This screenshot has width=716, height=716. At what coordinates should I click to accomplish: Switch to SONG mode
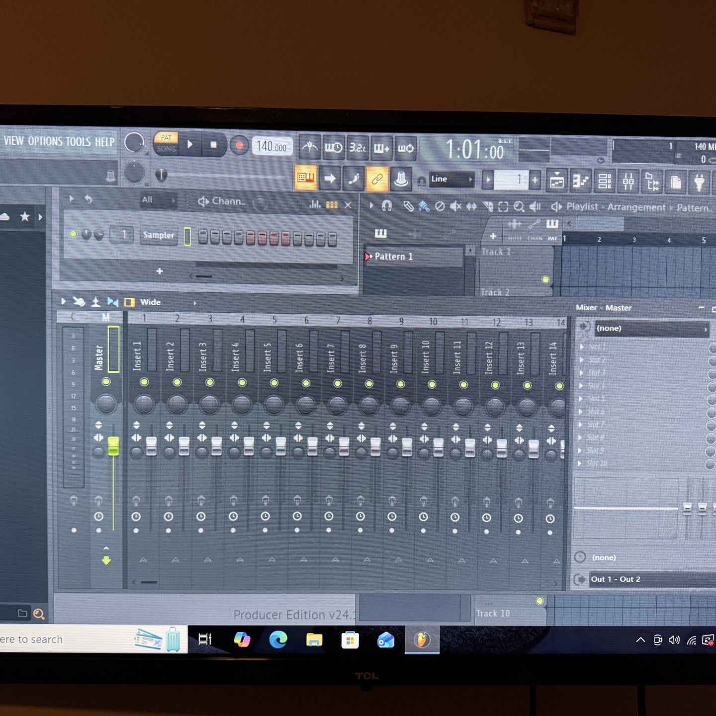tap(166, 149)
